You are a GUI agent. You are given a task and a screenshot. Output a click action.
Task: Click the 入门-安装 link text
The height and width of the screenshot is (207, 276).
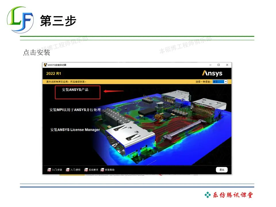tap(57, 170)
